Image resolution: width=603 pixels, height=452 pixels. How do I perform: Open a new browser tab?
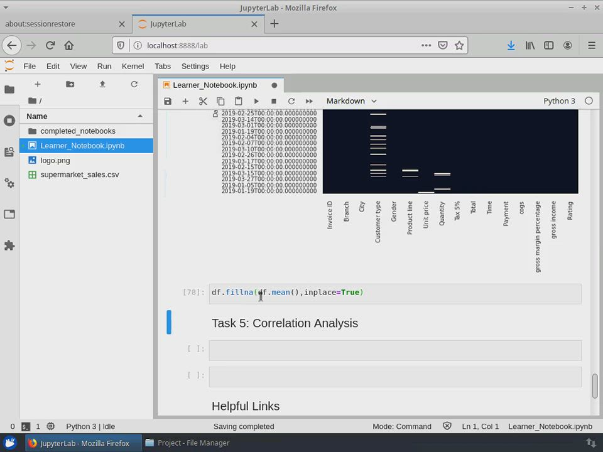point(274,24)
